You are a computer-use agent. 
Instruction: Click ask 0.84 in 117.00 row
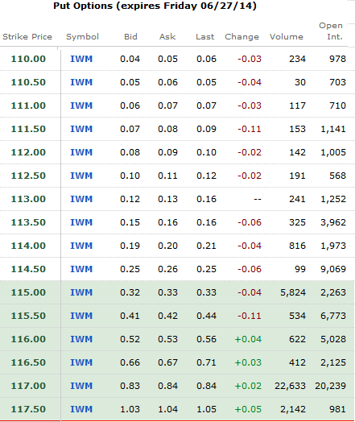[x=167, y=386]
